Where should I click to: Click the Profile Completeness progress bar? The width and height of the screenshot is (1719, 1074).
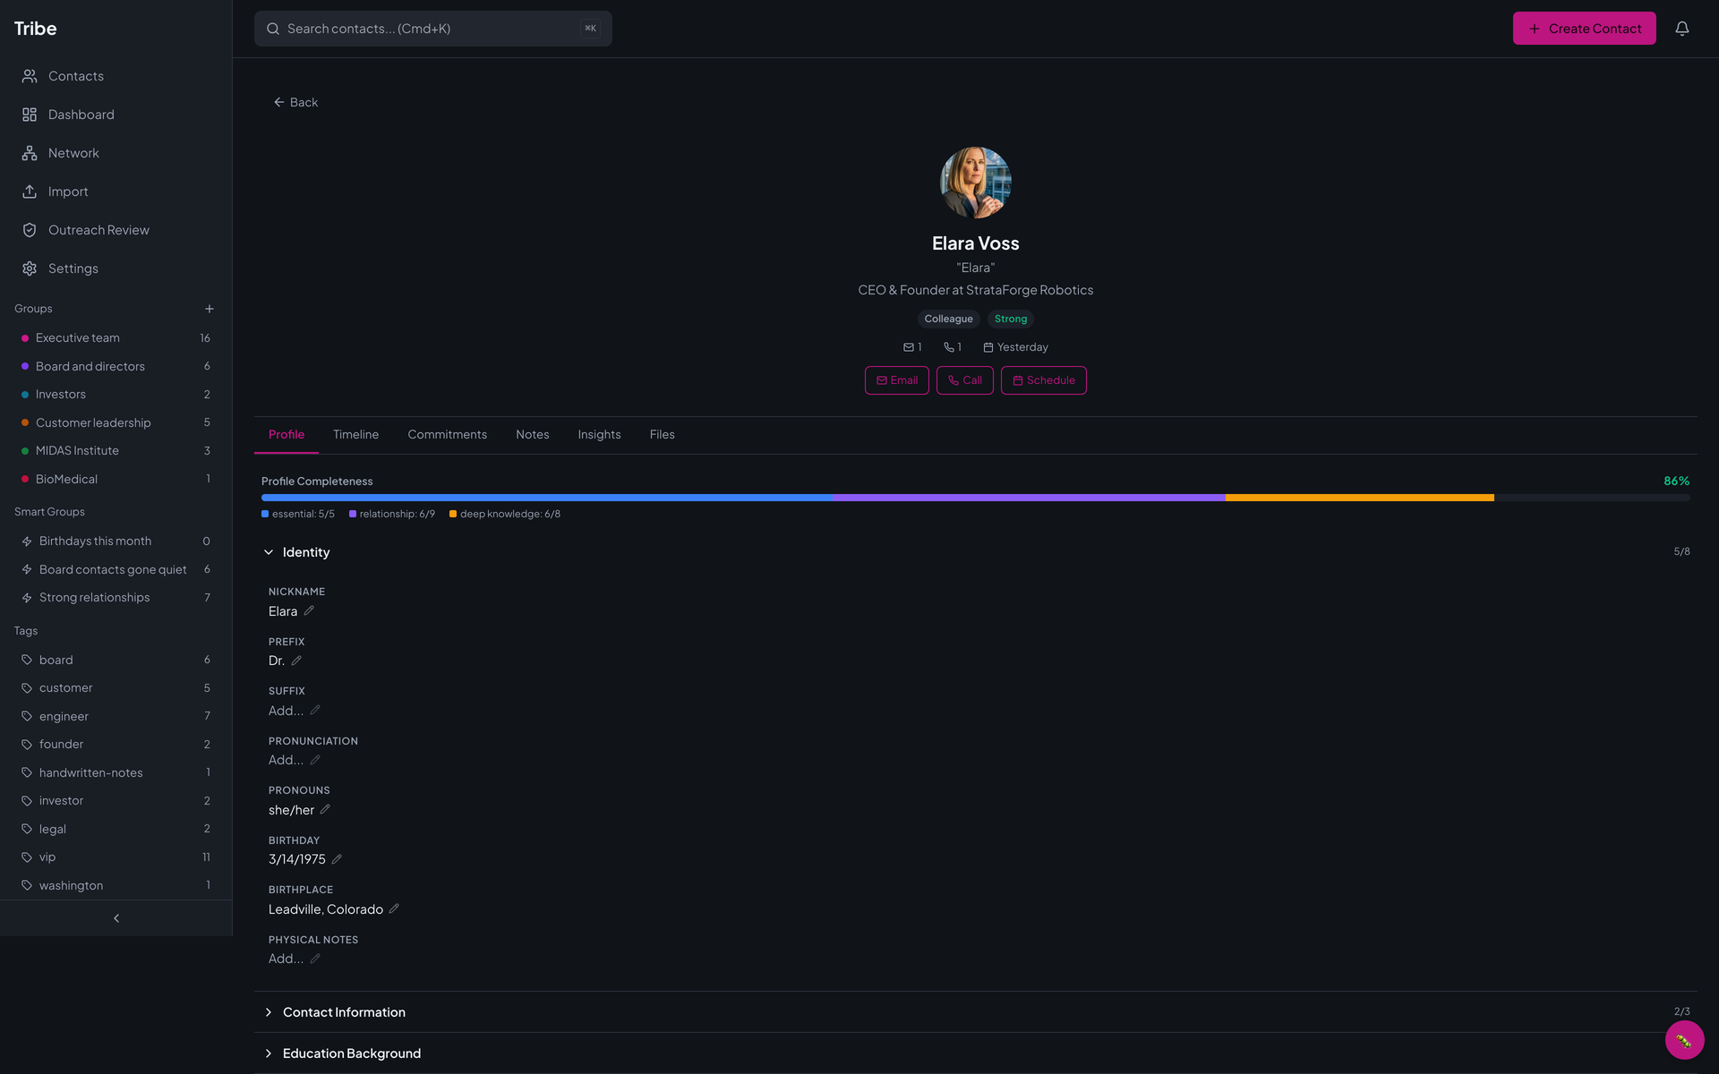pos(976,498)
